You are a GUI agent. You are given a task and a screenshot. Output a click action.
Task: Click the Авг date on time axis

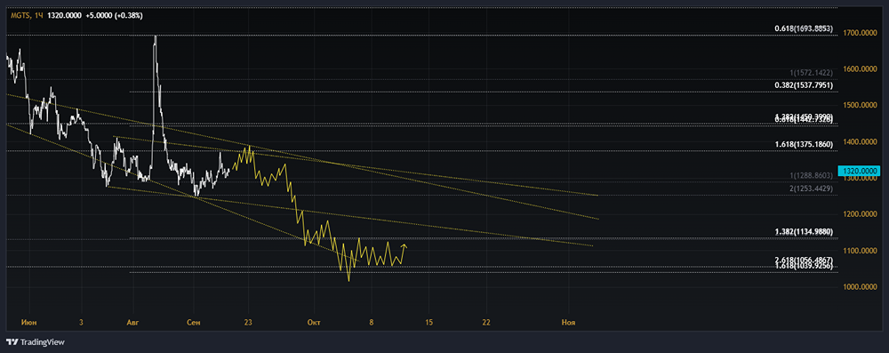(x=132, y=323)
